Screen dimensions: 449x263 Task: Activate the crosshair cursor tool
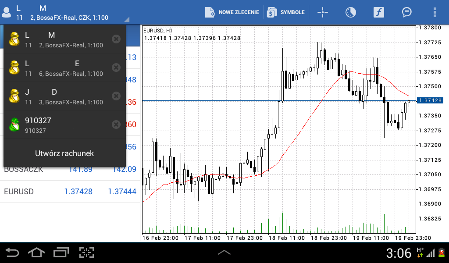(x=322, y=12)
